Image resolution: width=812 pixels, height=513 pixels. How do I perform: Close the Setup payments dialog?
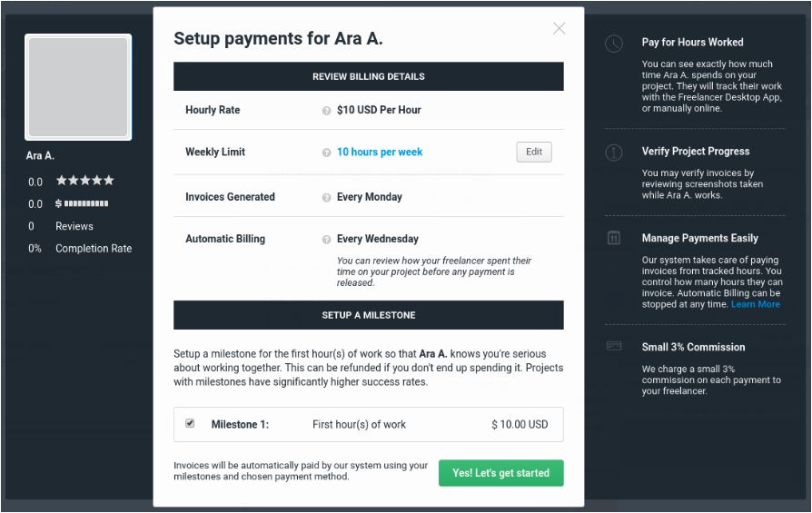pos(559,28)
